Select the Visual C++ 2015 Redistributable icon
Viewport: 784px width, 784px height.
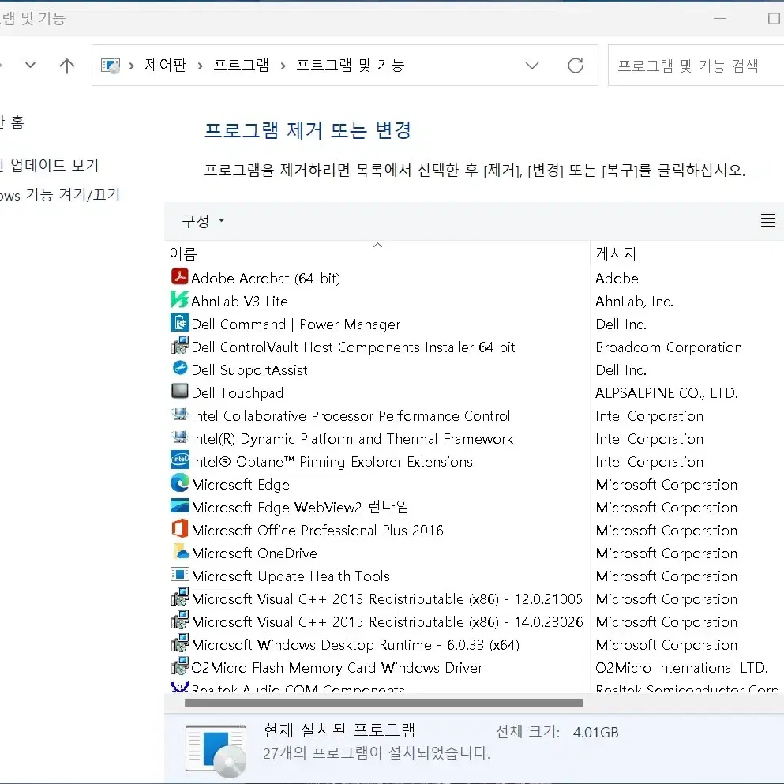point(179,620)
